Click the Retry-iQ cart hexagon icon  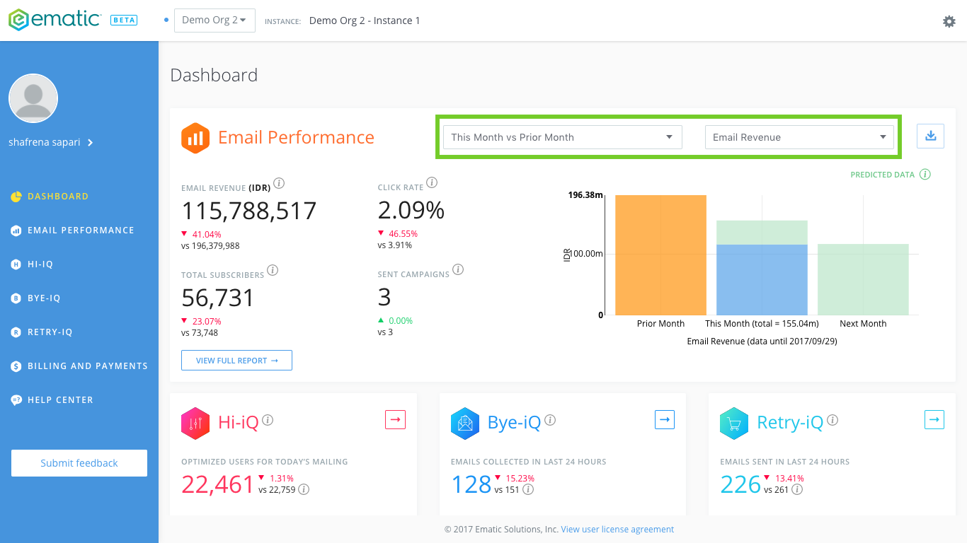point(734,423)
